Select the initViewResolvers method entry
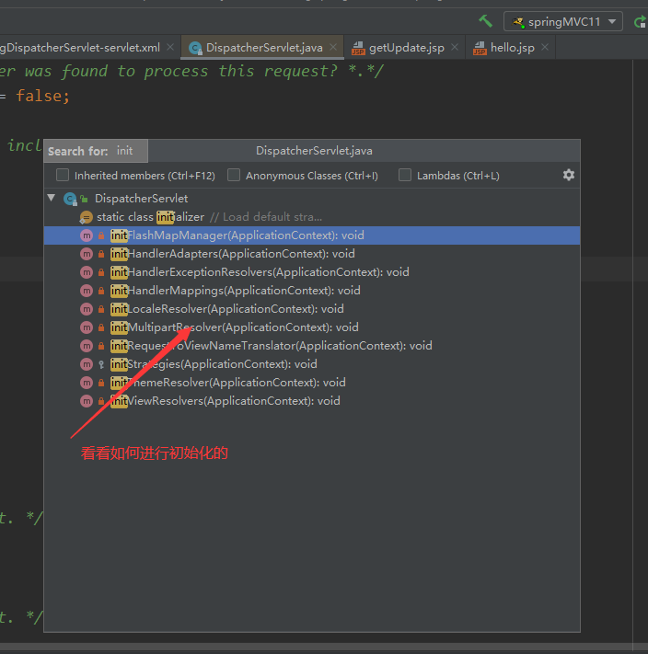This screenshot has width=648, height=654. [x=225, y=401]
